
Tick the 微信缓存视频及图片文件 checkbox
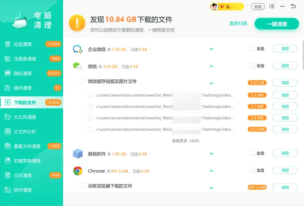(x=82, y=81)
